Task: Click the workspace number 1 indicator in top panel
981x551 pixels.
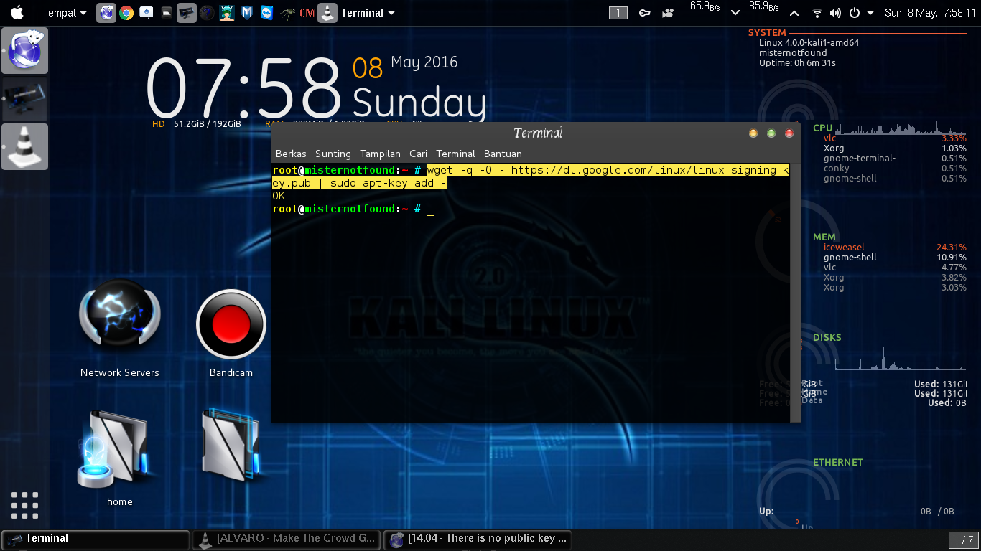Action: [618, 13]
